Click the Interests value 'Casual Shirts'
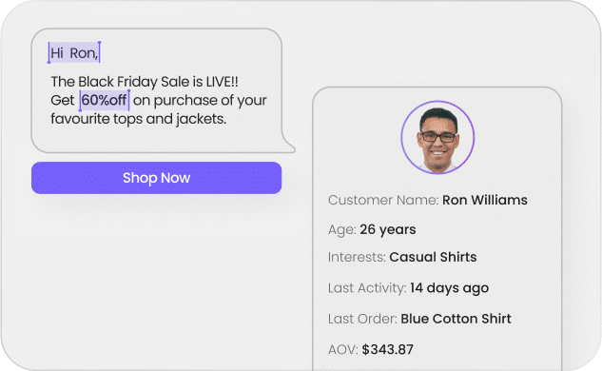The width and height of the screenshot is (602, 371). (x=433, y=257)
